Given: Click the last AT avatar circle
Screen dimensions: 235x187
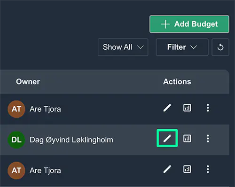Looking at the screenshot, I should (16, 171).
